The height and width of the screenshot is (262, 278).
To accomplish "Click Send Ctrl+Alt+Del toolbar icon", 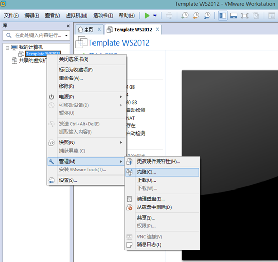I will 169,16.
